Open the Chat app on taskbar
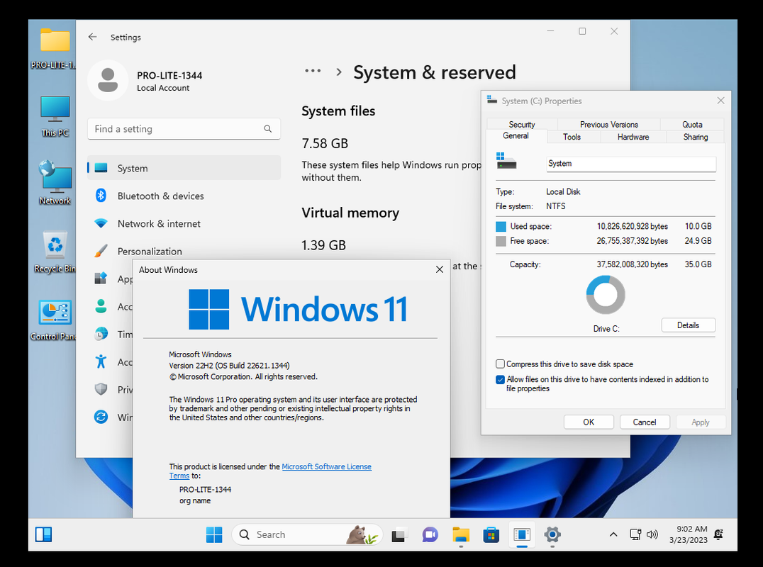This screenshot has height=567, width=763. pyautogui.click(x=430, y=534)
